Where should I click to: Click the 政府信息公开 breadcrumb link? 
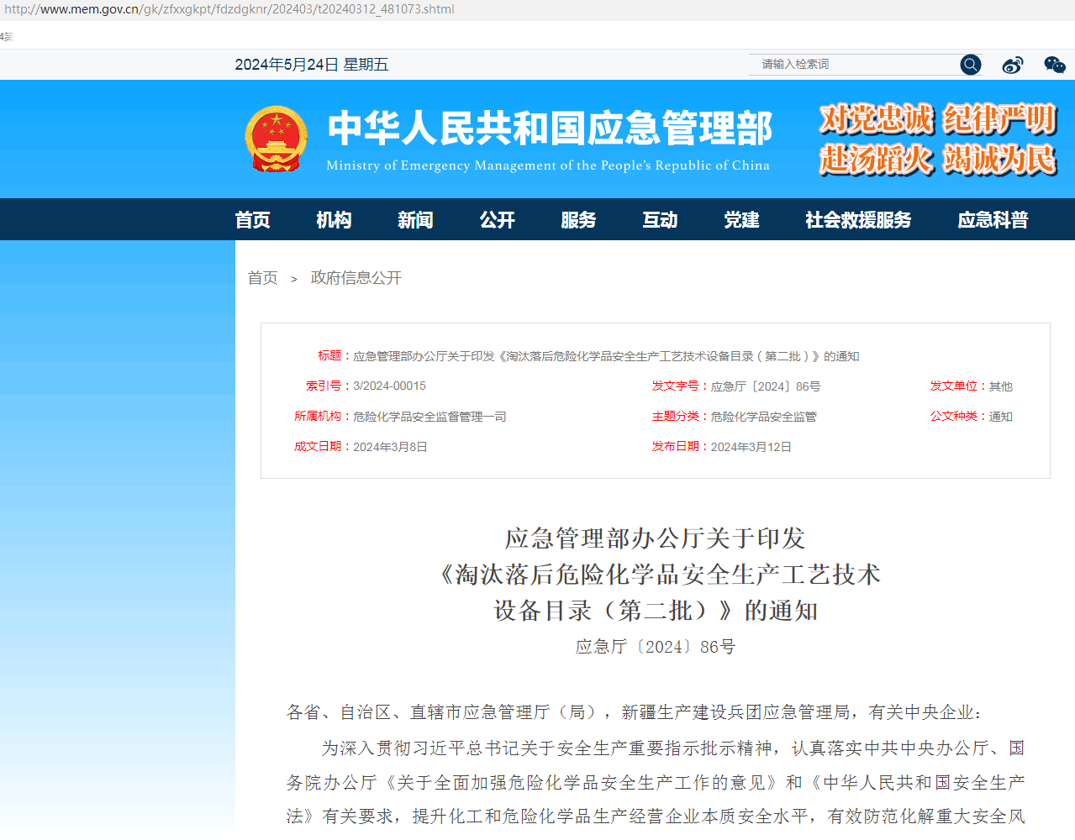pos(356,278)
